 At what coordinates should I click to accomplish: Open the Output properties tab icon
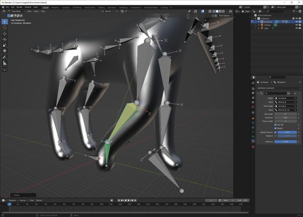click(253, 93)
